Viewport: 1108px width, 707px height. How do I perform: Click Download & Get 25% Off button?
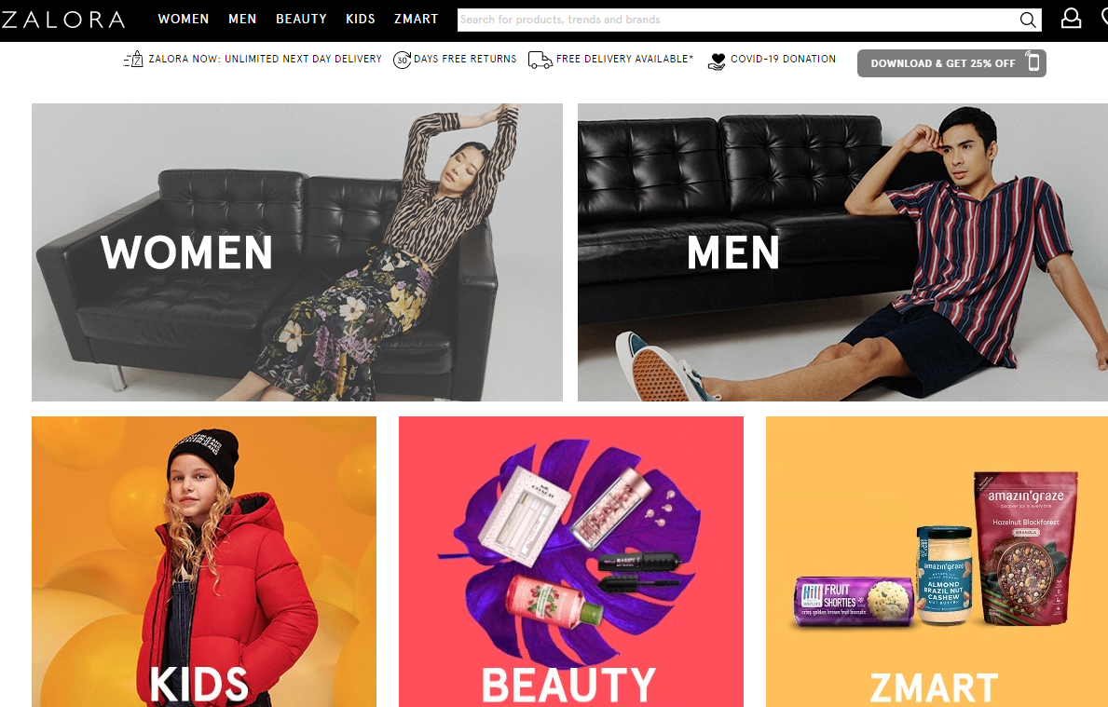(951, 62)
